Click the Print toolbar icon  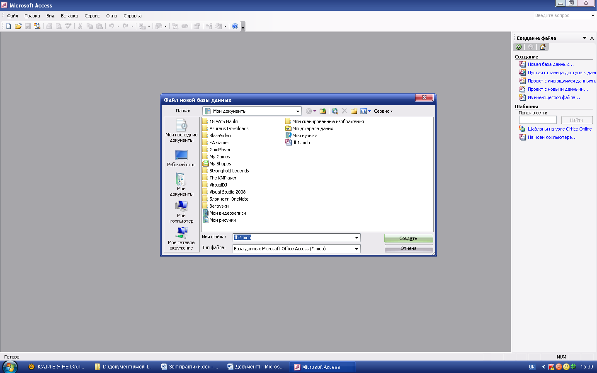[x=49, y=26]
